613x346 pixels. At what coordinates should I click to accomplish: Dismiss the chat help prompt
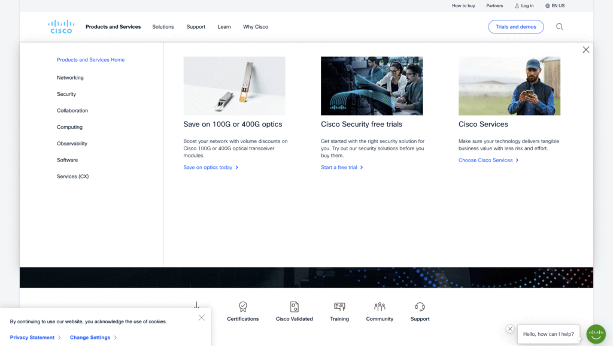(x=510, y=329)
